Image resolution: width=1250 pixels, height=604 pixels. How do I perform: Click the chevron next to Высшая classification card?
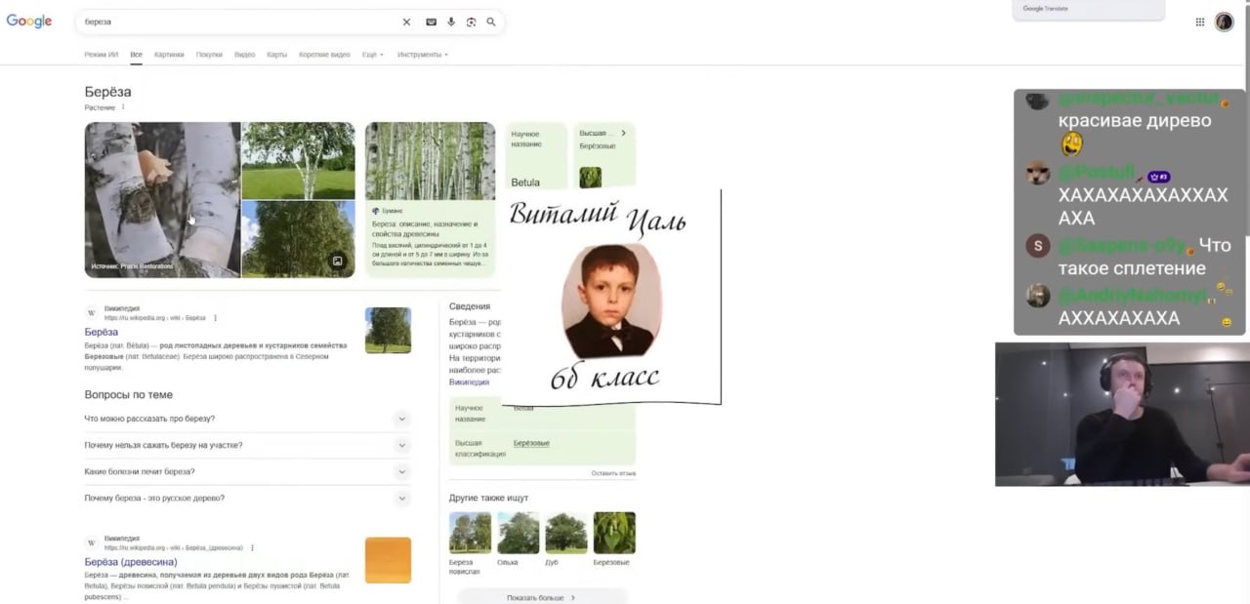[623, 133]
